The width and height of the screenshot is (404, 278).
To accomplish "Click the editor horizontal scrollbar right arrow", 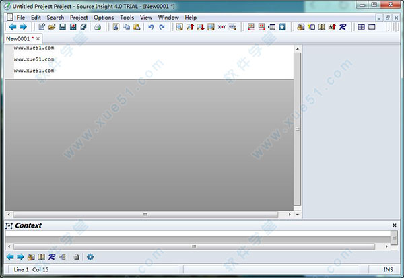I will tap(290, 214).
